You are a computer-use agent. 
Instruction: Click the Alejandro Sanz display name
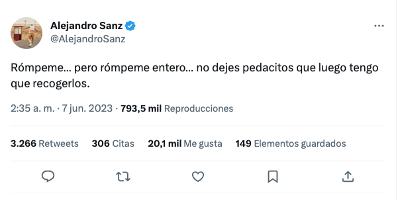(86, 26)
